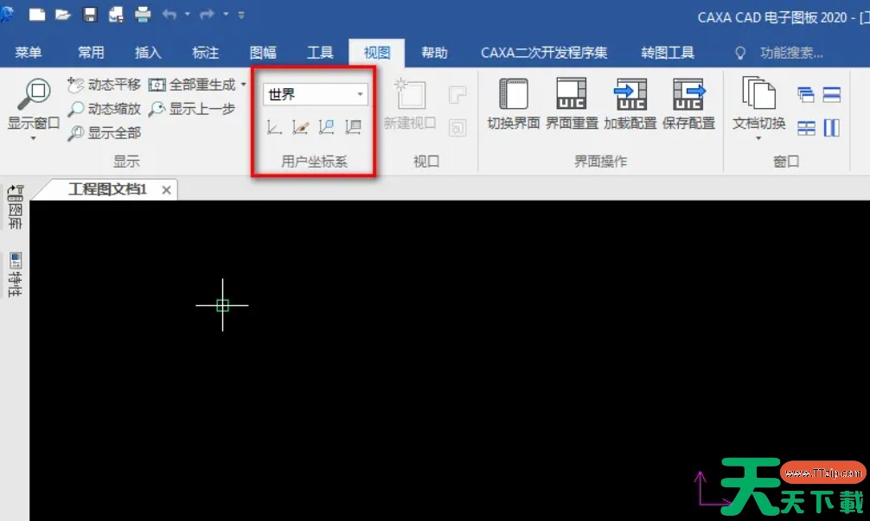Click 显示全部 to fit all
This screenshot has width=870, height=521.
pyautogui.click(x=104, y=132)
